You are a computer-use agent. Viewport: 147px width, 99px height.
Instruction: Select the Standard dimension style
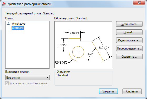[x=18, y=28]
